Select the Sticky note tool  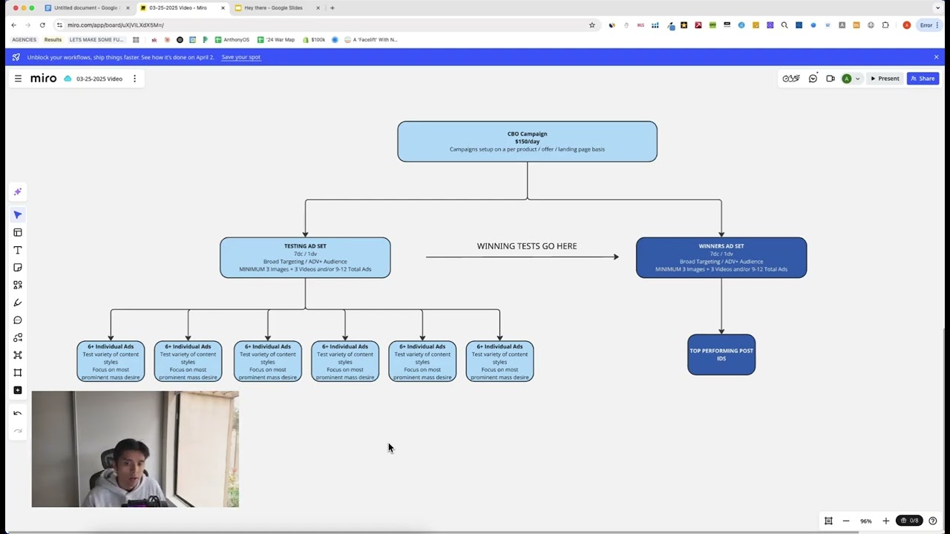[18, 268]
